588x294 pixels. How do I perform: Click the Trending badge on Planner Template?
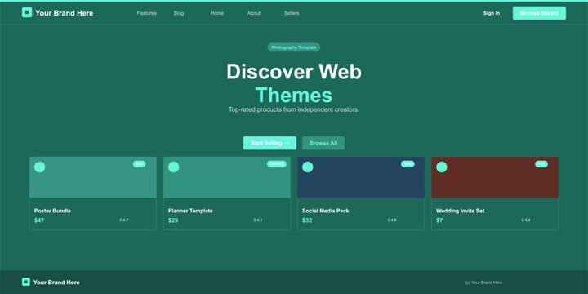click(x=277, y=164)
